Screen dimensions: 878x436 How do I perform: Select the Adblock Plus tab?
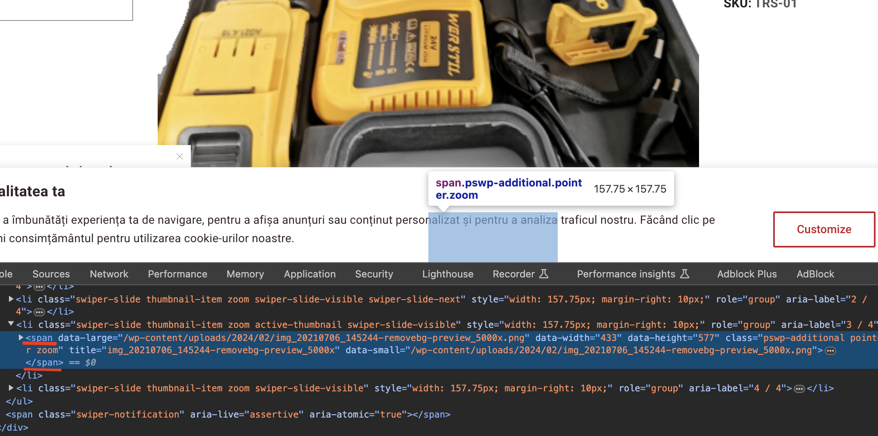[747, 274]
